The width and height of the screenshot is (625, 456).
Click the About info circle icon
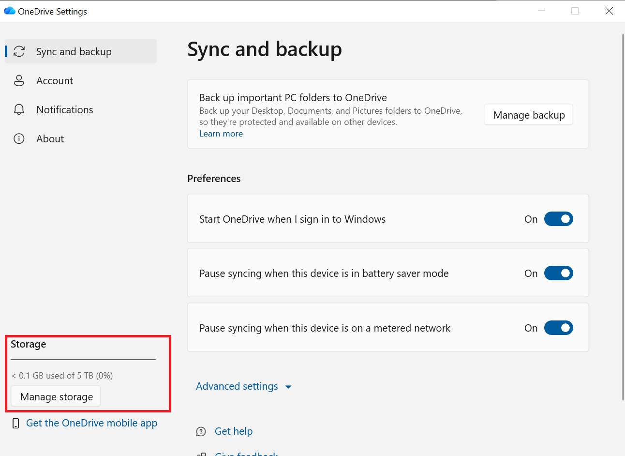[x=19, y=139]
